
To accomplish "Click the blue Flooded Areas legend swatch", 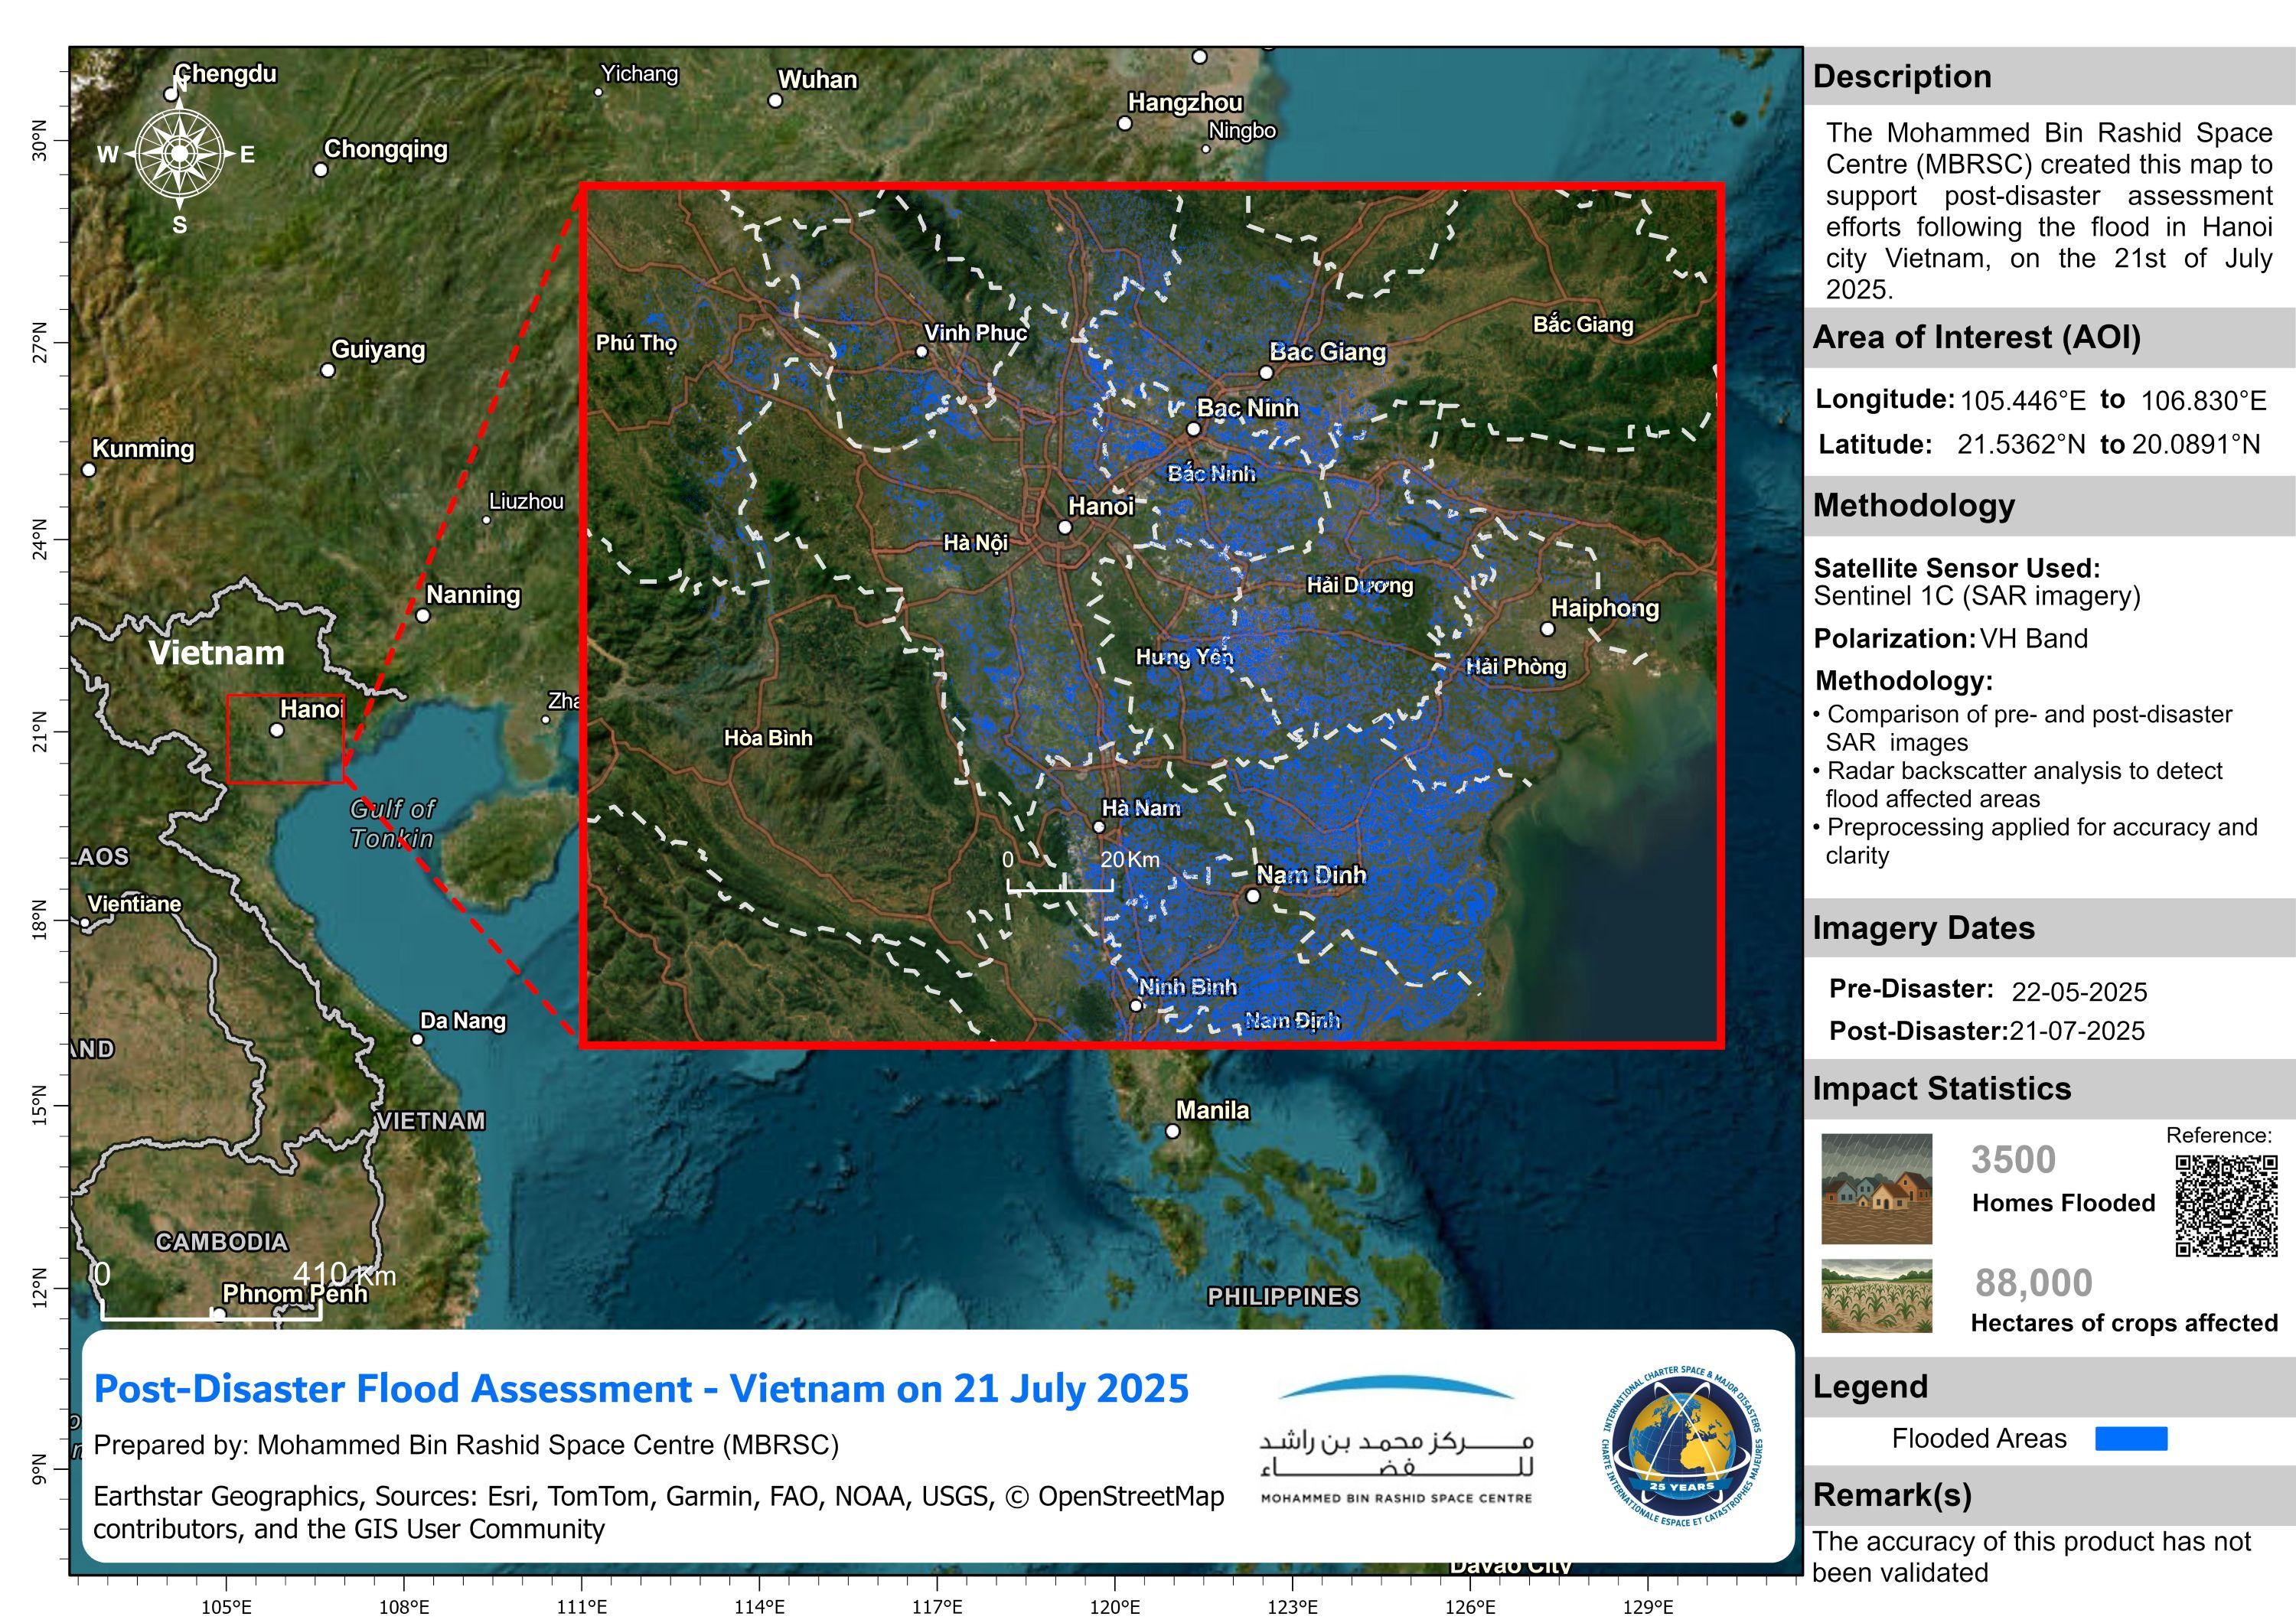I will coord(2131,1439).
